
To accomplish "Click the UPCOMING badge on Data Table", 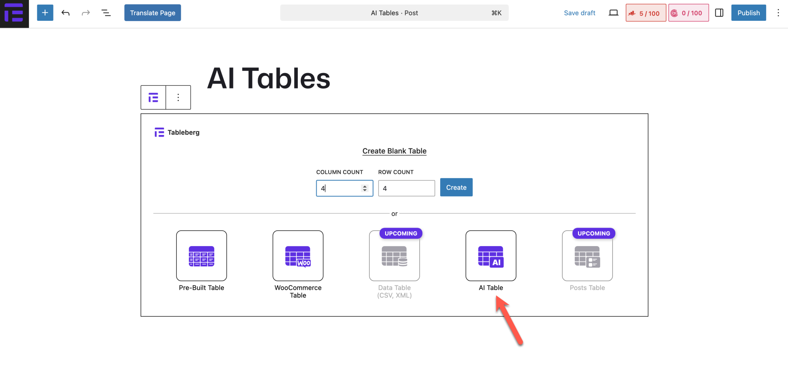I will click(401, 233).
